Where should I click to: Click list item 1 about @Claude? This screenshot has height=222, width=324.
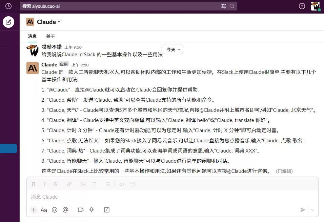121,90
